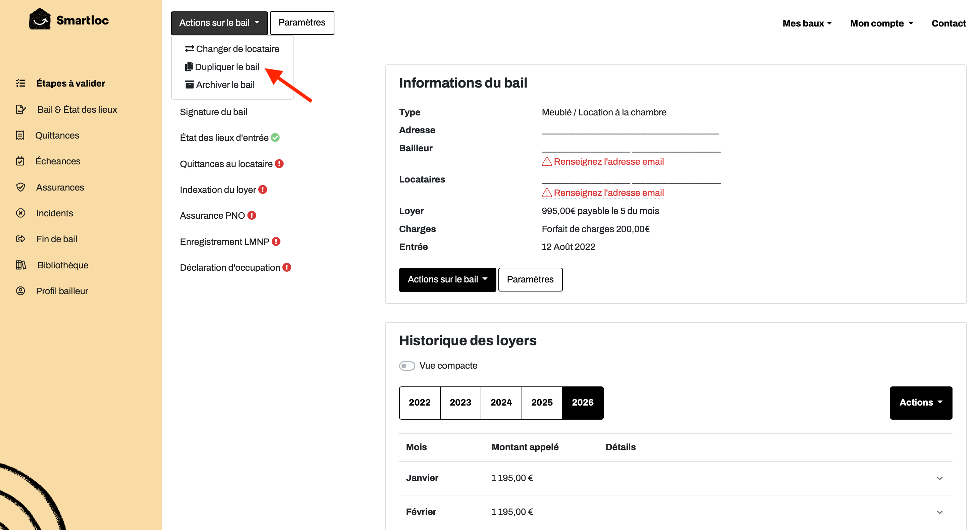The image size is (978, 530).
Task: Click the archive box icon for Archiver le bail
Action: pyautogui.click(x=189, y=85)
